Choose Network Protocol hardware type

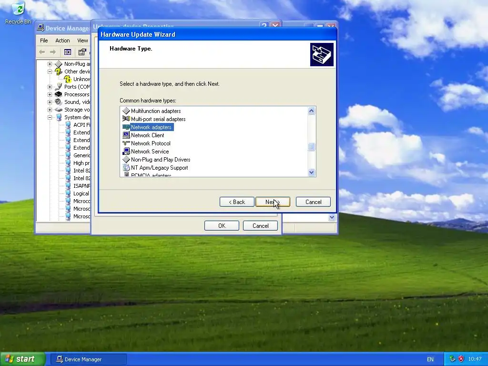tap(151, 143)
